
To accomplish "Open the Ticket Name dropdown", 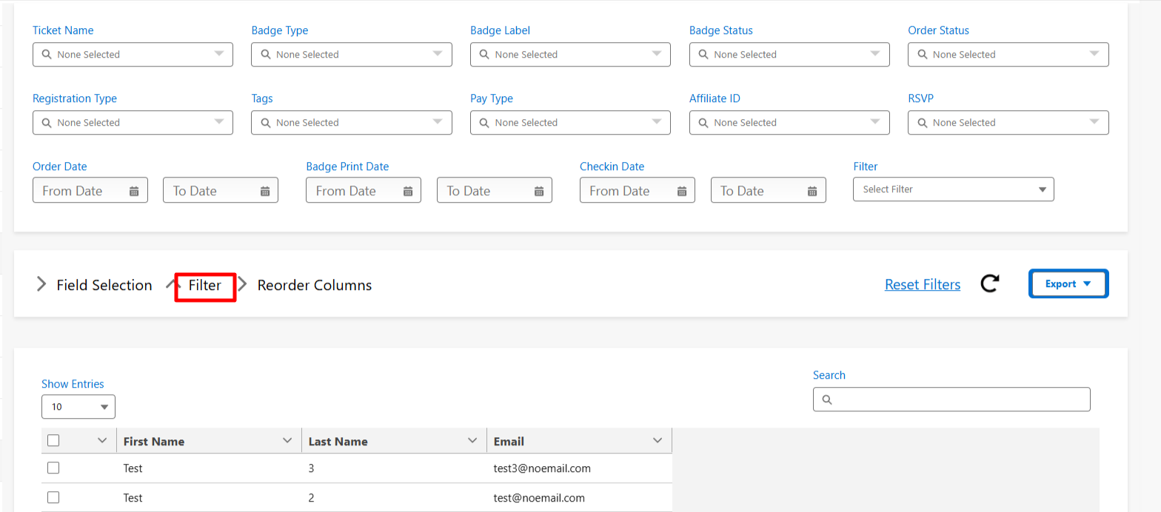I will (133, 55).
